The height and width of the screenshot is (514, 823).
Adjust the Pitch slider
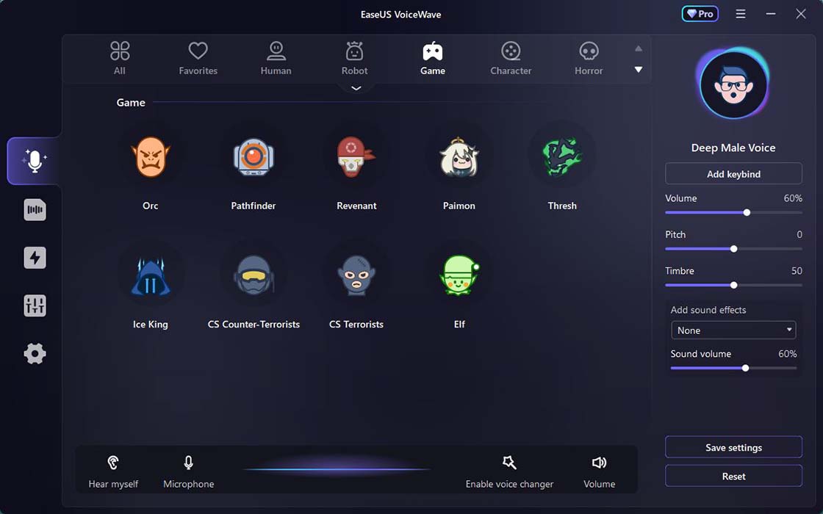click(x=733, y=249)
